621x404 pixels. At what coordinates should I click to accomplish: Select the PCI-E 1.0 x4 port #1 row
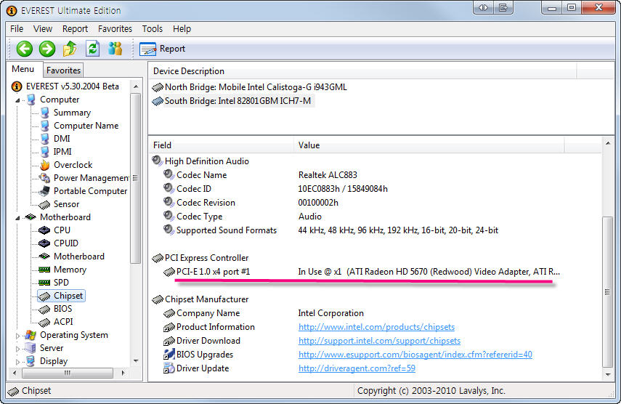pos(213,272)
